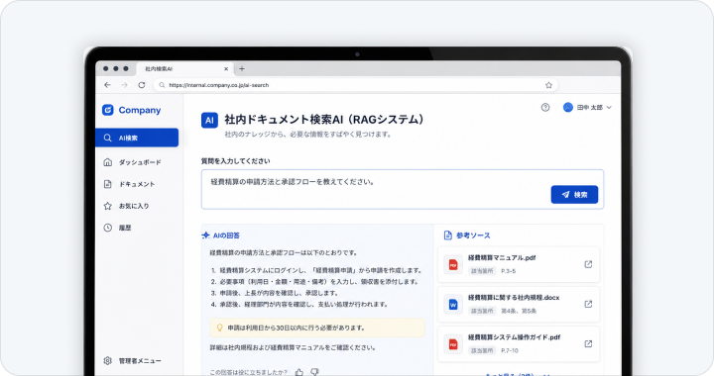This screenshot has height=376, width=714.
Task: Open the 経費精算マニュアル.pdf source card
Action: [519, 264]
